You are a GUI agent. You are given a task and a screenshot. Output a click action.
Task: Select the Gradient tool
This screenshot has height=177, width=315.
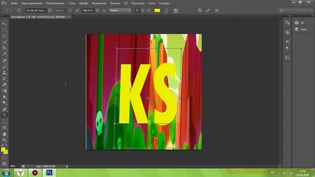click(4, 90)
